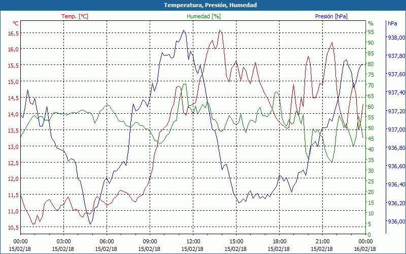Select the blue "Presión [hPa]" legend label
The image size is (406, 254).
point(331,16)
